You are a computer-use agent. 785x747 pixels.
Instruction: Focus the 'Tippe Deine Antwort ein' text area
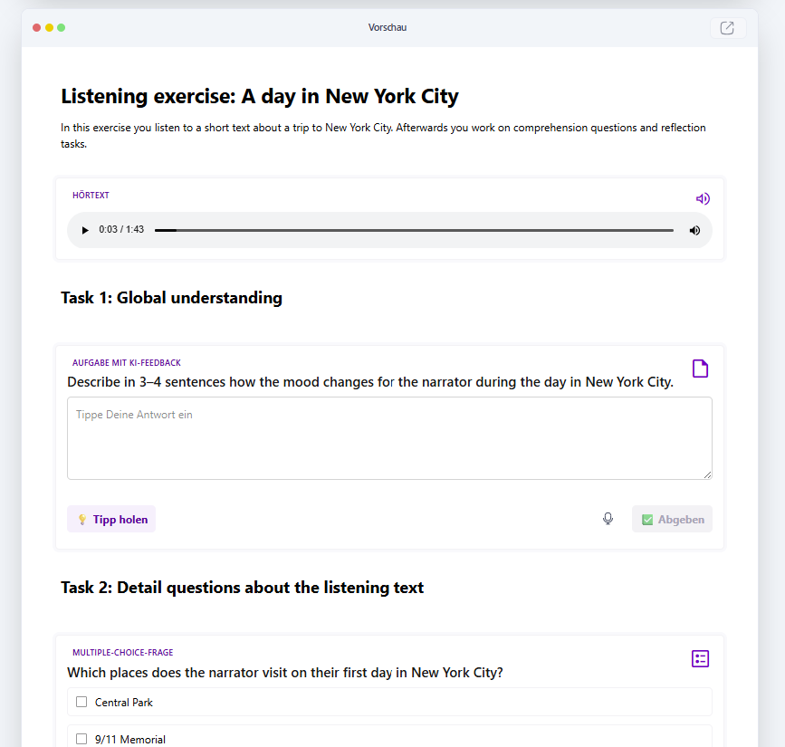pos(389,438)
